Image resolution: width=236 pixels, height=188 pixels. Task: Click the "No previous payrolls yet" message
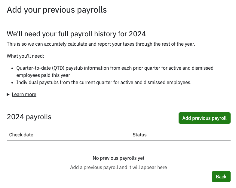(x=118, y=158)
